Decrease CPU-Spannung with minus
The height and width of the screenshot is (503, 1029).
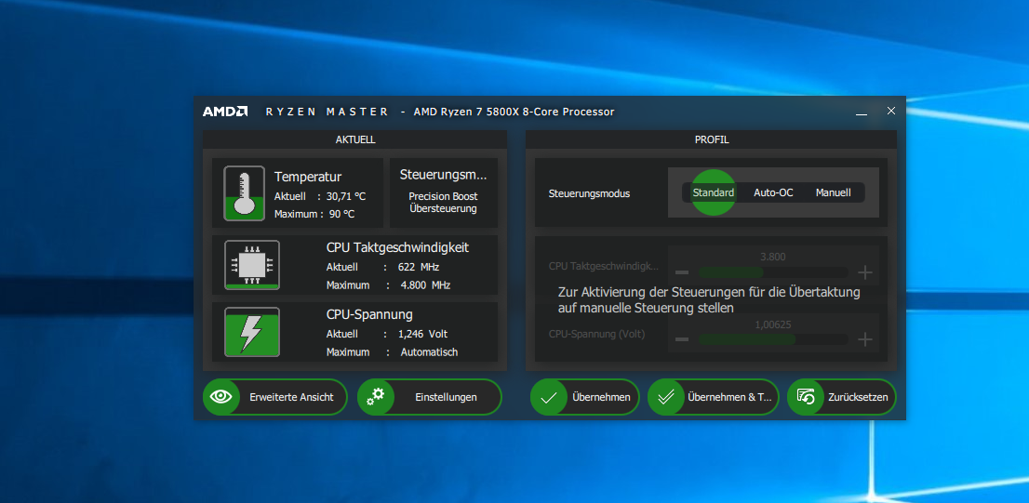pyautogui.click(x=682, y=339)
